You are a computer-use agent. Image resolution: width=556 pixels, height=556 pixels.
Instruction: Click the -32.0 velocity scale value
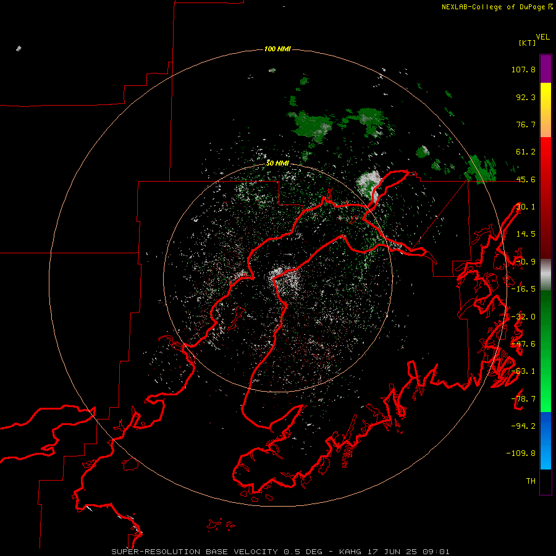tap(523, 317)
